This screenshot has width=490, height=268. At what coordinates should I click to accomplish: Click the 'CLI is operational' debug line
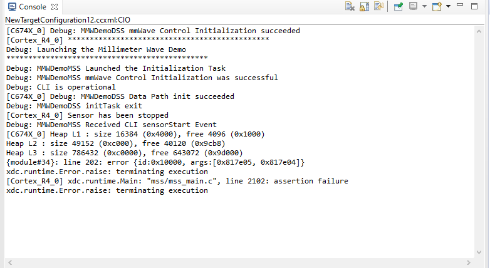[61, 87]
